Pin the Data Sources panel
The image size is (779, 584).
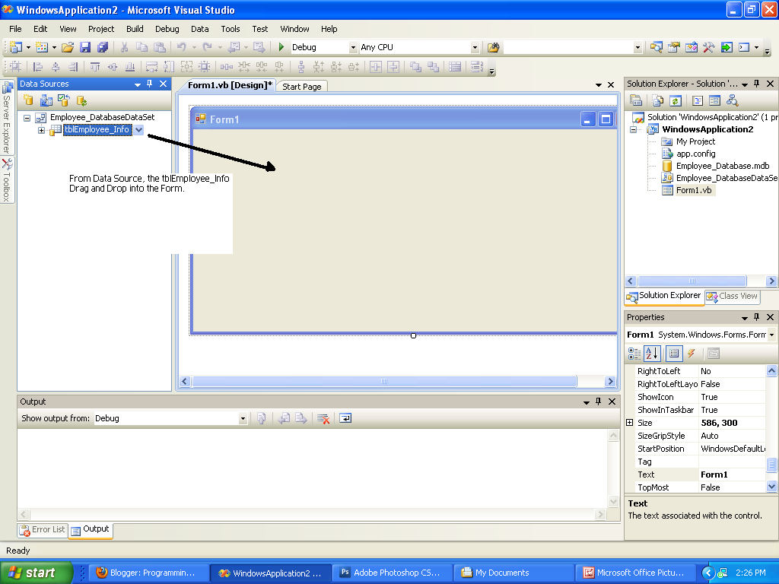pyautogui.click(x=150, y=84)
